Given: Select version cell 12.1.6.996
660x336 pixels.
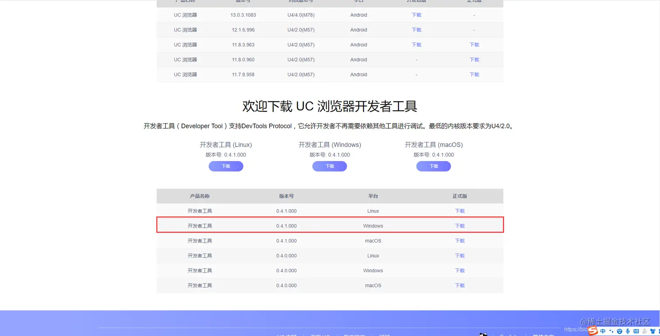Looking at the screenshot, I should pos(243,30).
